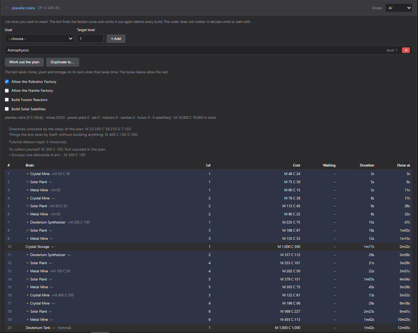This screenshot has height=333, width=418.
Task: Click the Duration column header
Action: [x=367, y=165]
